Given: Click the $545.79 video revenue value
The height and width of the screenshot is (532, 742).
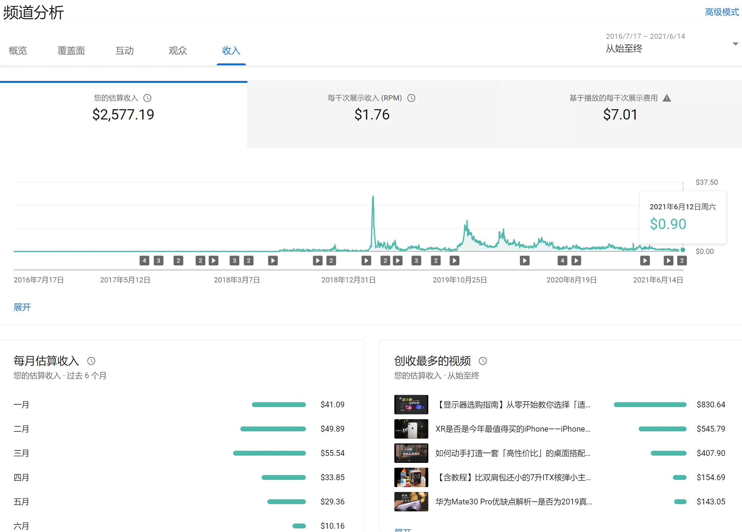Looking at the screenshot, I should click(711, 429).
